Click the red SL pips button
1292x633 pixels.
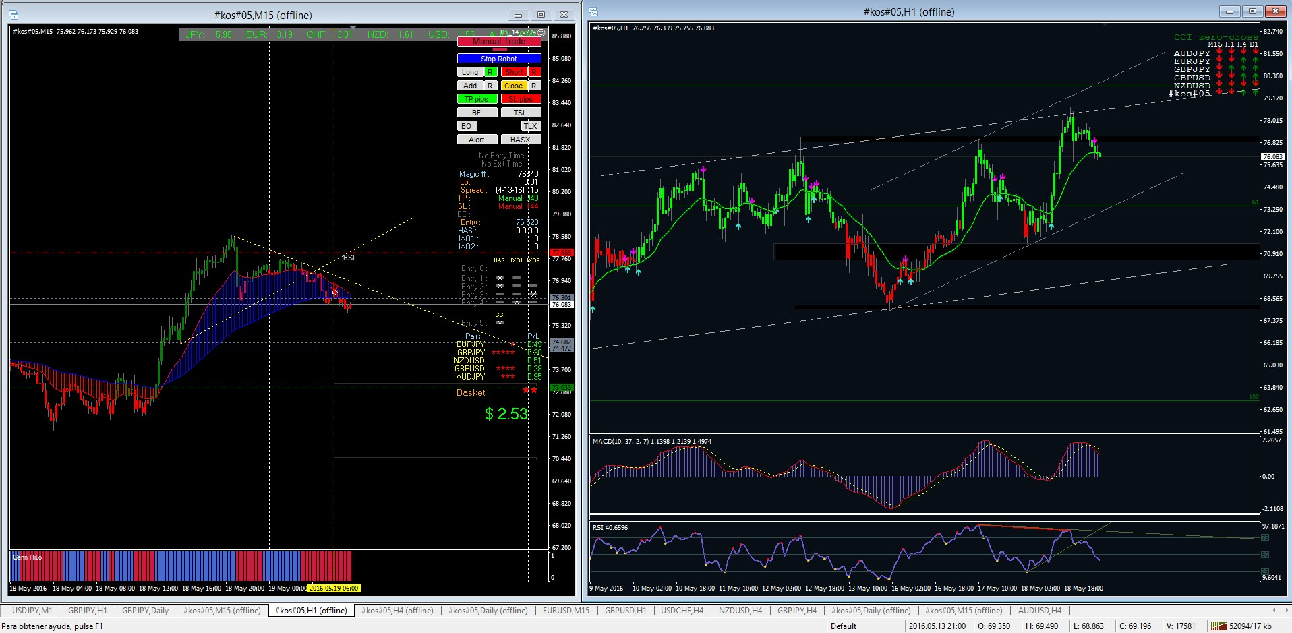521,99
